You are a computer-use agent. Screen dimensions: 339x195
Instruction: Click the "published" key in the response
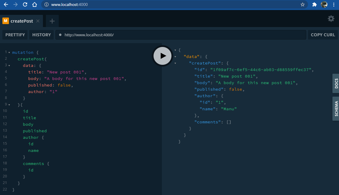click(209, 89)
